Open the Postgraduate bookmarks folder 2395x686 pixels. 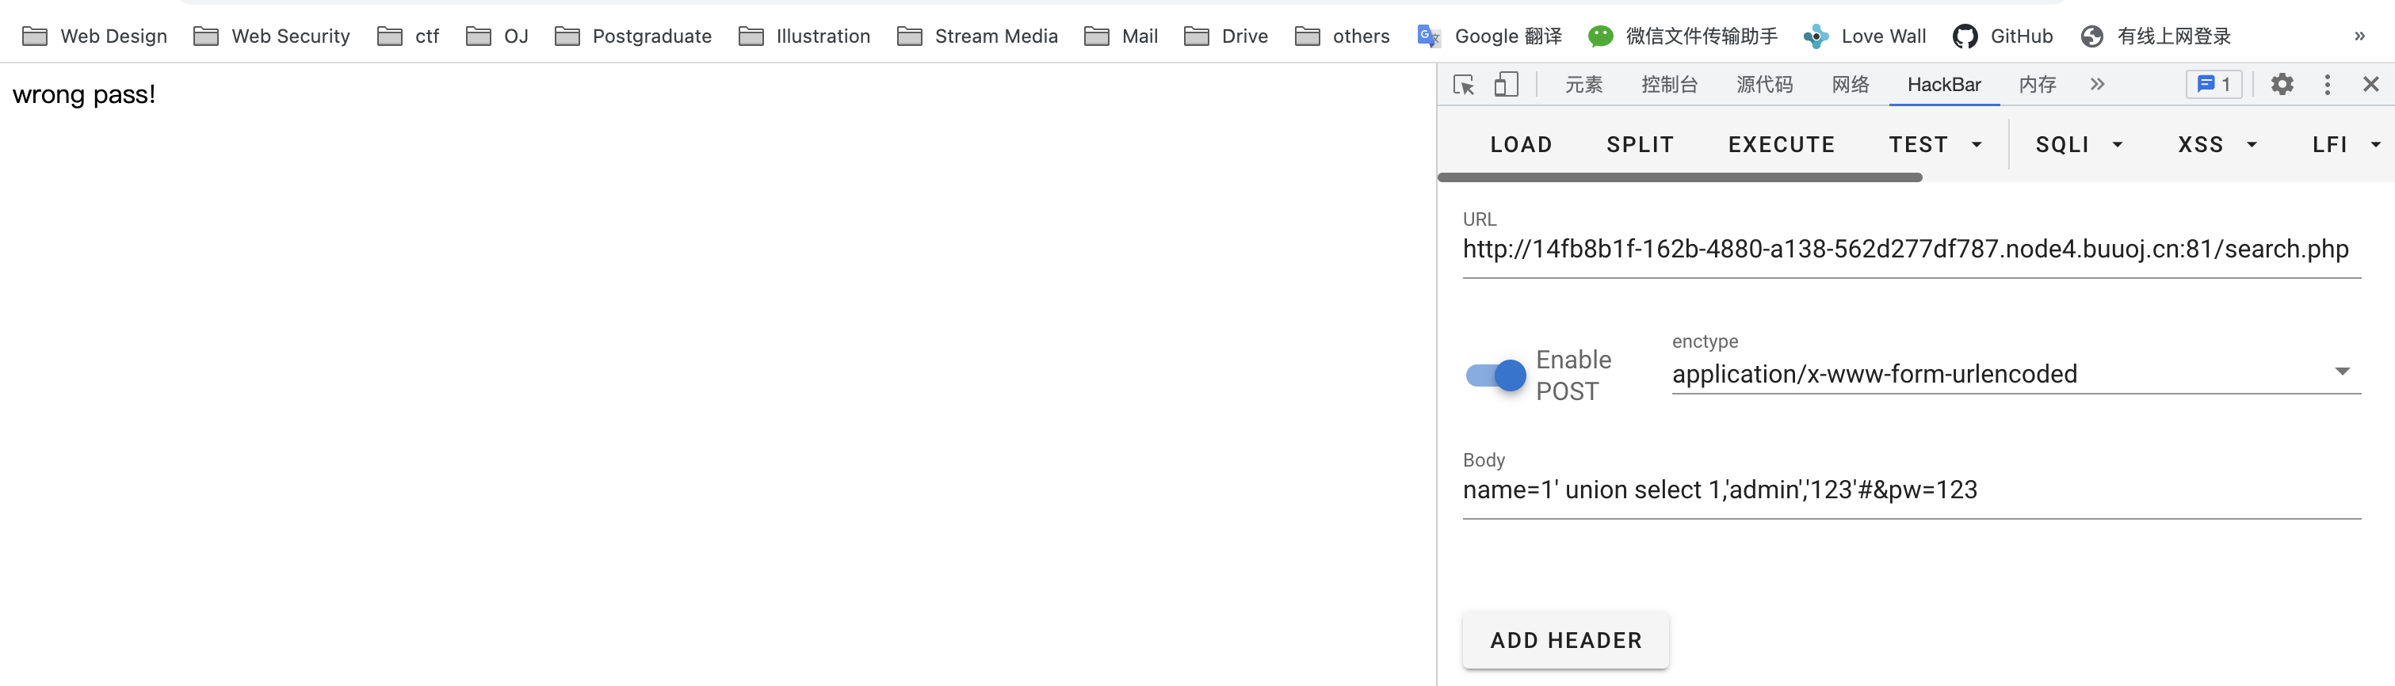(x=633, y=36)
